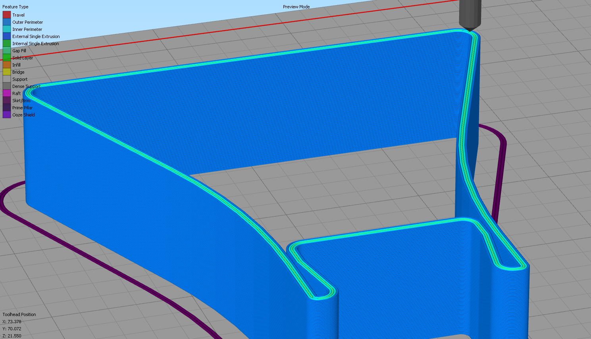Click the yellow Bridge color swatch
The image size is (591, 339).
[7, 72]
